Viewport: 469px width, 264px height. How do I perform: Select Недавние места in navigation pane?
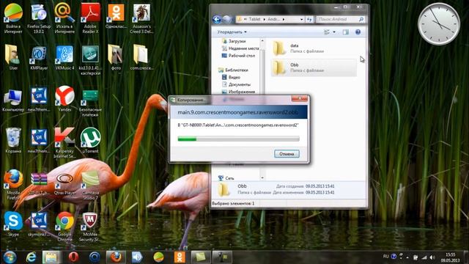240,48
